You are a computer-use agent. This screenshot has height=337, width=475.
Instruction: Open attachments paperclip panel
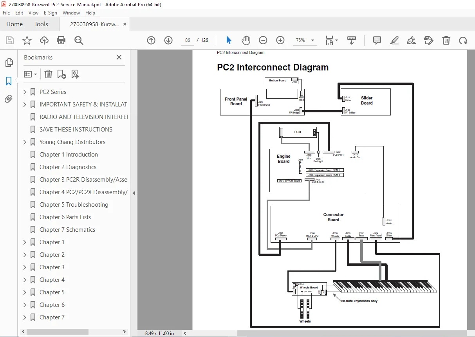(9, 99)
